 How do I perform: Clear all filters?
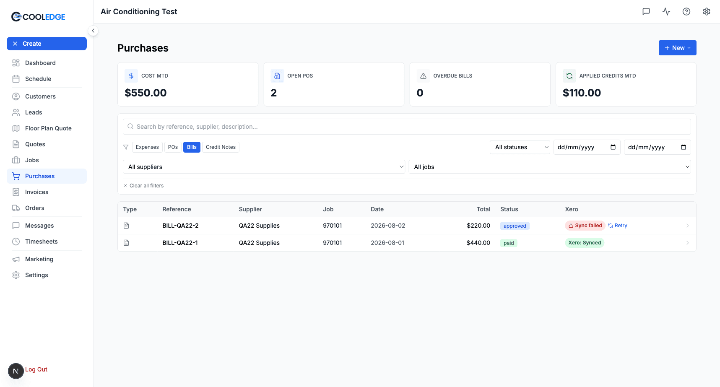pos(143,186)
